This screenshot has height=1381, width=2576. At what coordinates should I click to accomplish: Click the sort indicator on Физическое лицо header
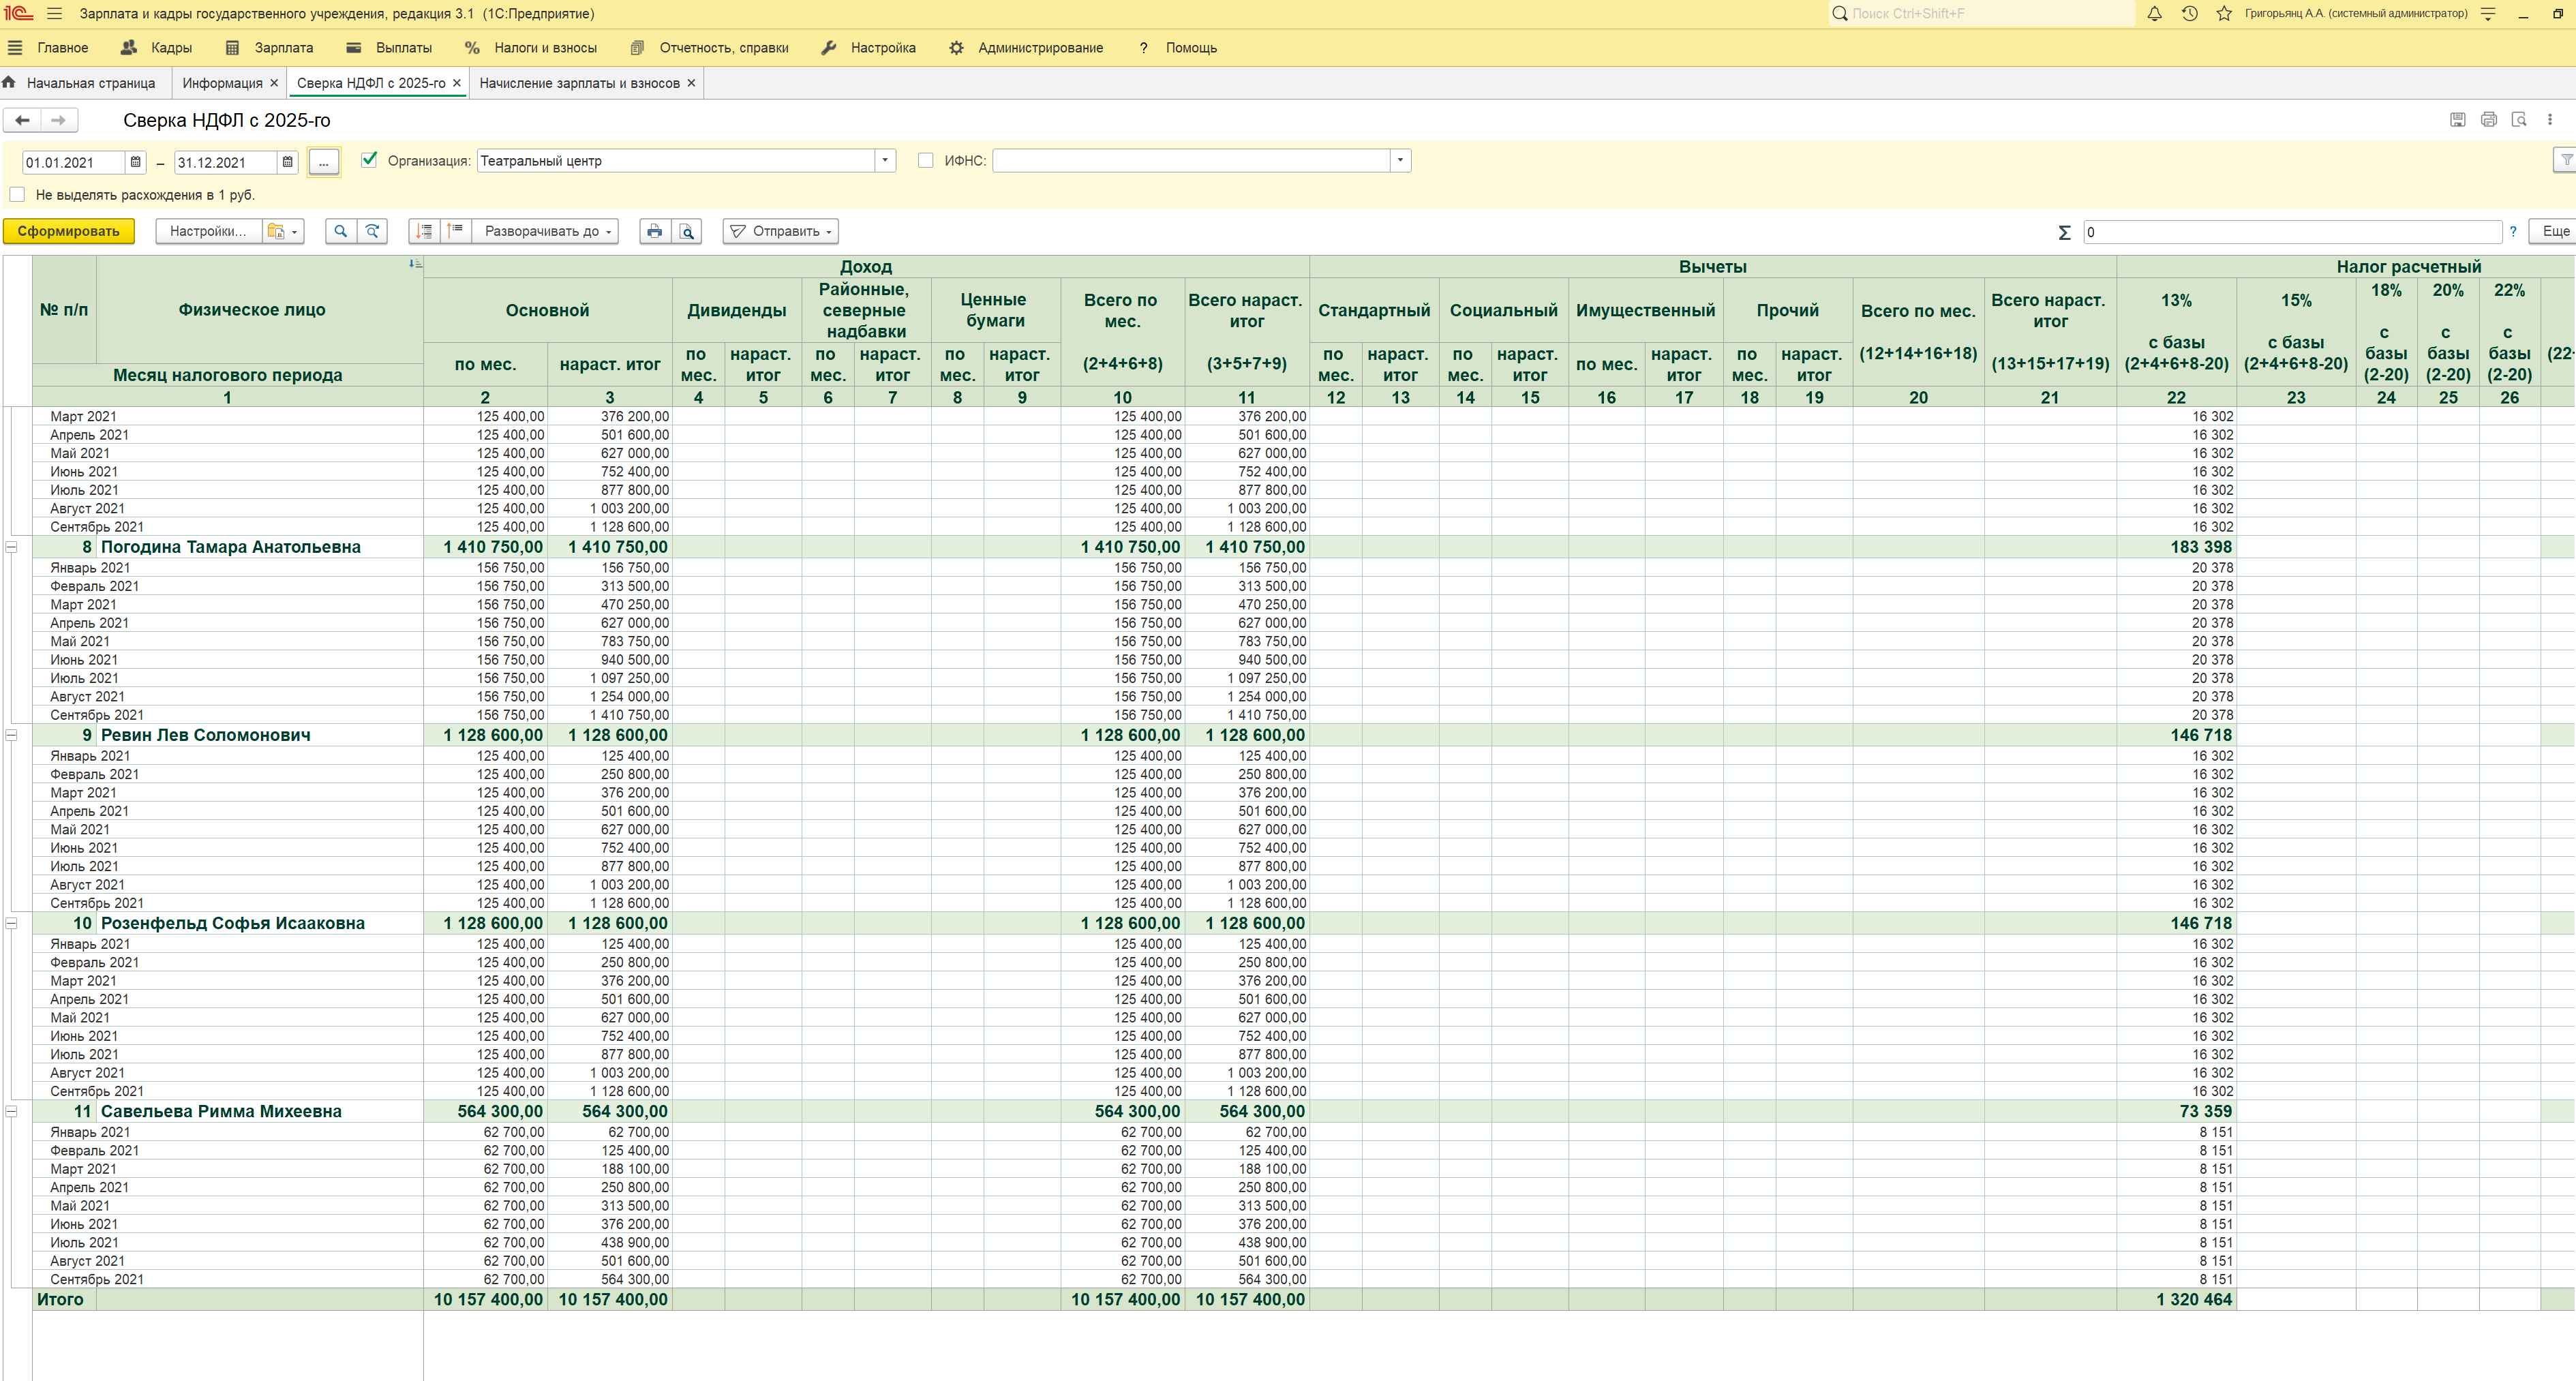click(415, 264)
